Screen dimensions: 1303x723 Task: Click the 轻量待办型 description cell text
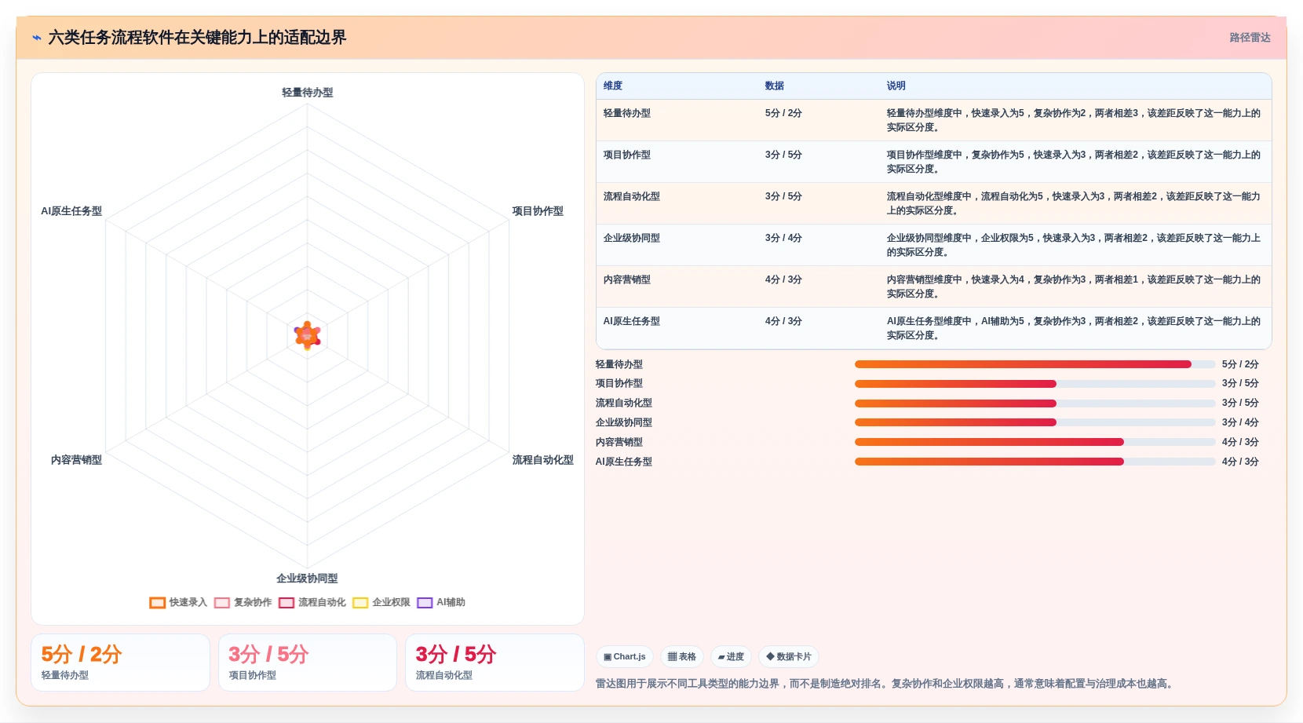point(1074,120)
